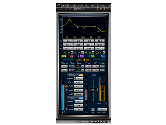Click band 1 bell filter shape icon
Image resolution: width=166 pixels, height=125 pixels.
coord(67,53)
